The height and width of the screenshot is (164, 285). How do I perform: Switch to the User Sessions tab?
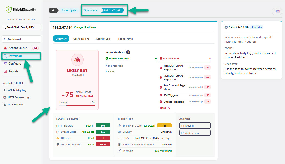(81, 39)
